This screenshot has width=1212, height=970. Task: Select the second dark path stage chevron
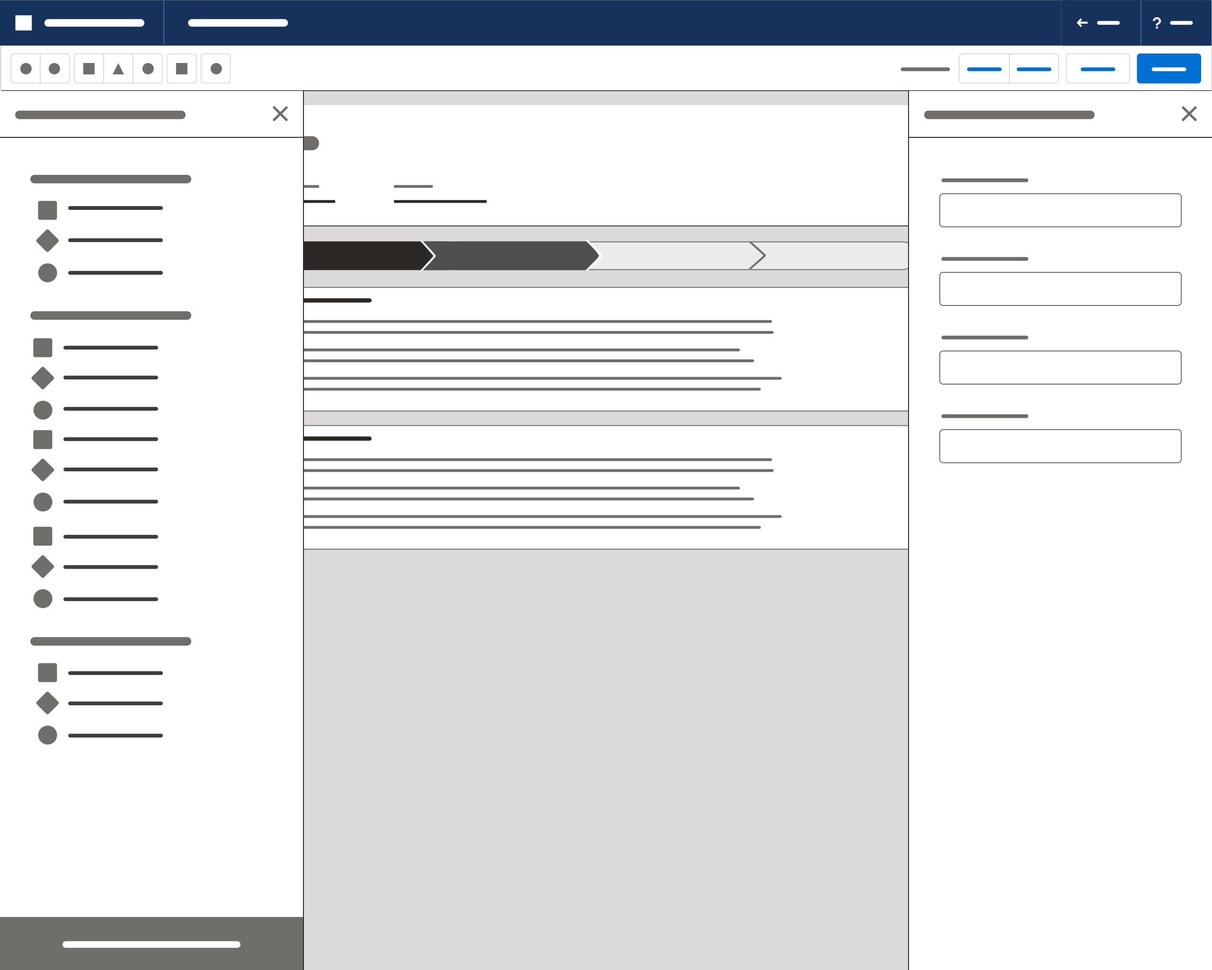tap(509, 256)
